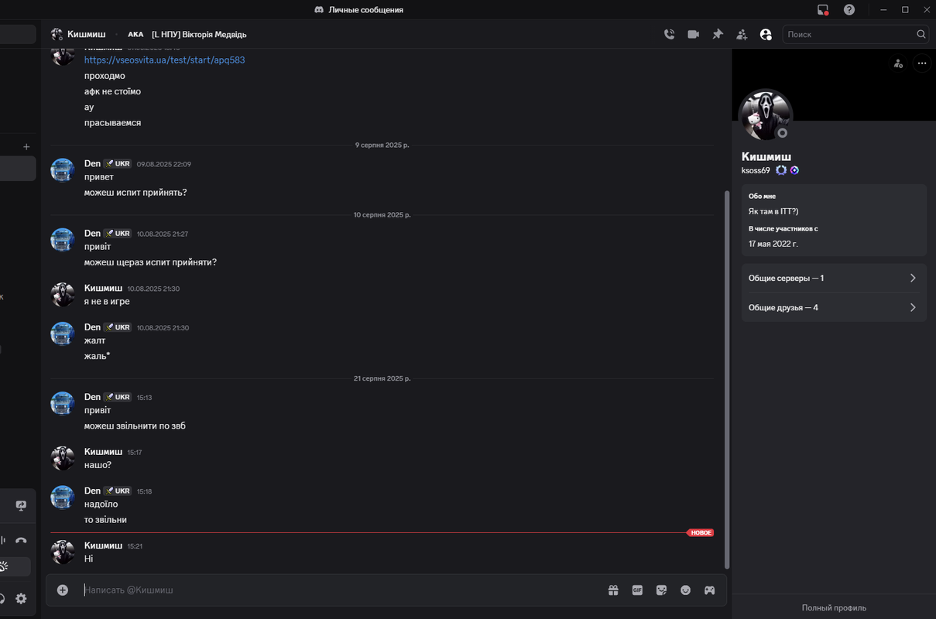This screenshot has width=936, height=619.
Task: Click second badge next to ksoss69
Action: pyautogui.click(x=794, y=169)
